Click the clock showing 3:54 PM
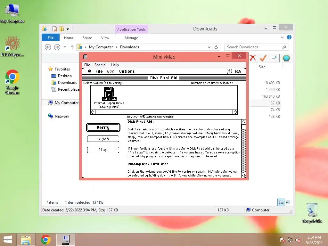The height and width of the screenshot is (246, 328). coord(314,237)
